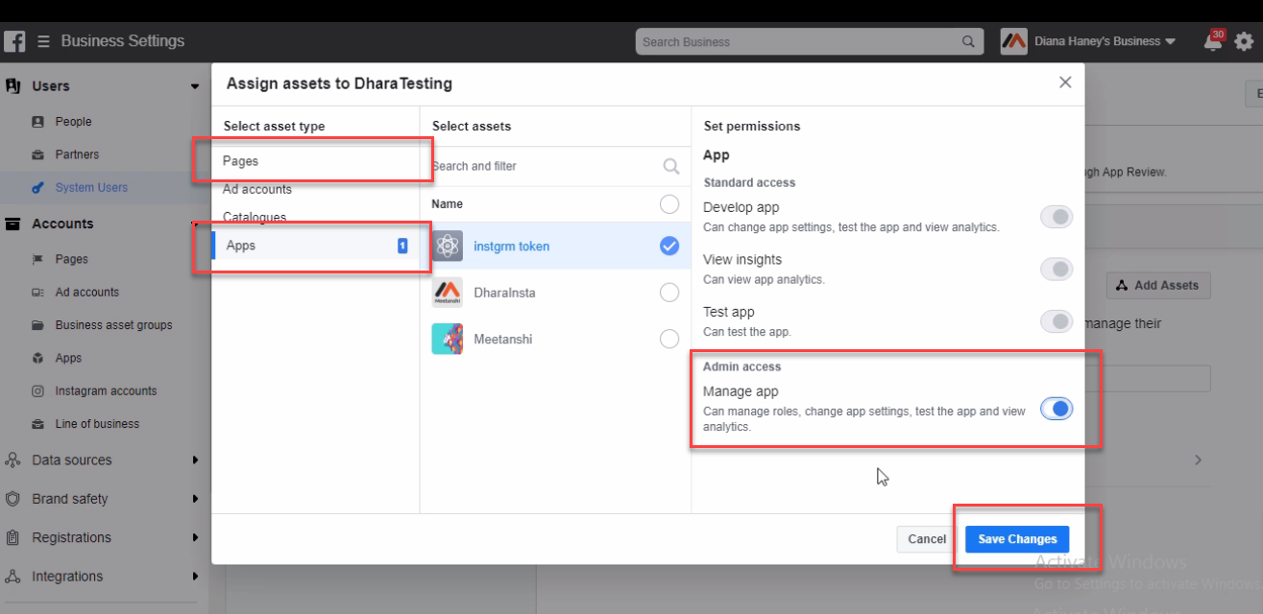
Task: Open the Diana Haney's Business dropdown
Action: (1170, 42)
